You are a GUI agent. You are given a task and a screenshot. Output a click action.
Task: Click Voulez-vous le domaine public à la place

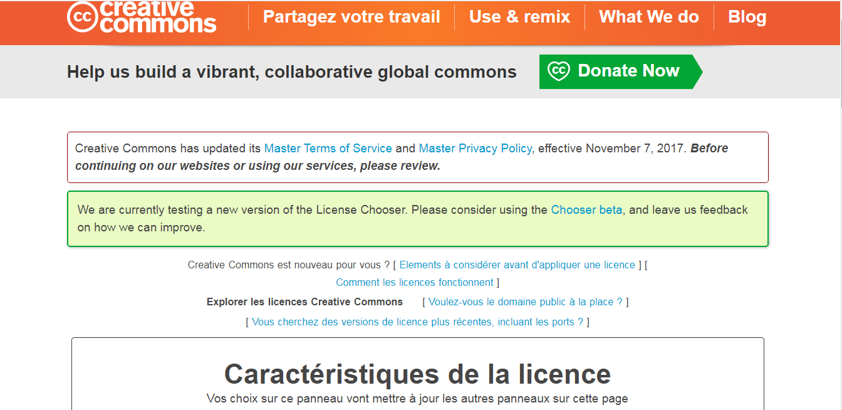point(526,302)
